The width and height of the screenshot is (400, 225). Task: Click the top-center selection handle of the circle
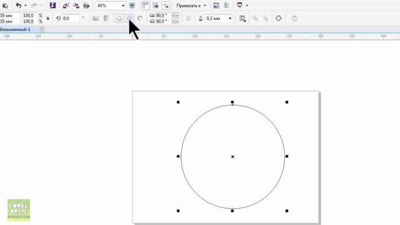(x=232, y=102)
